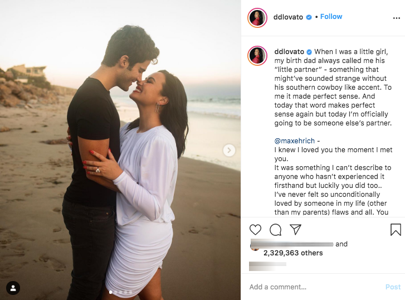
Task: View the 2,329,363 others likes list
Action: (x=293, y=253)
